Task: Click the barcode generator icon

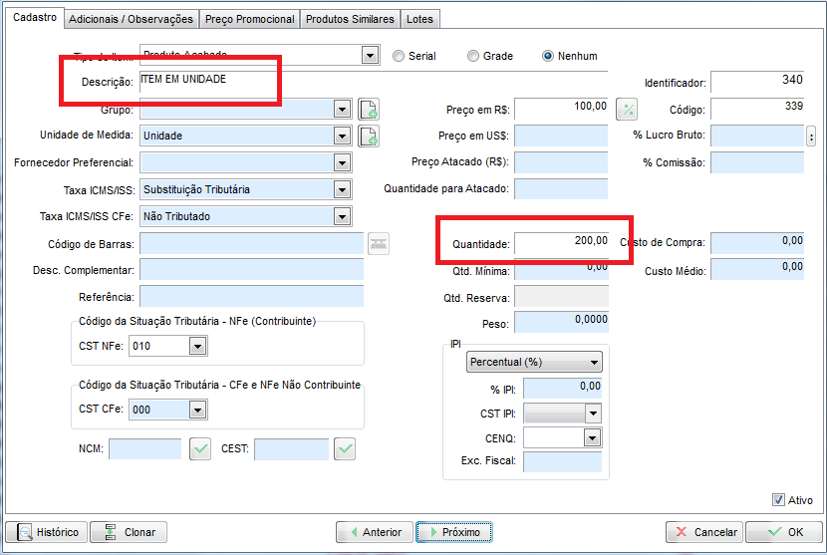Action: [380, 243]
